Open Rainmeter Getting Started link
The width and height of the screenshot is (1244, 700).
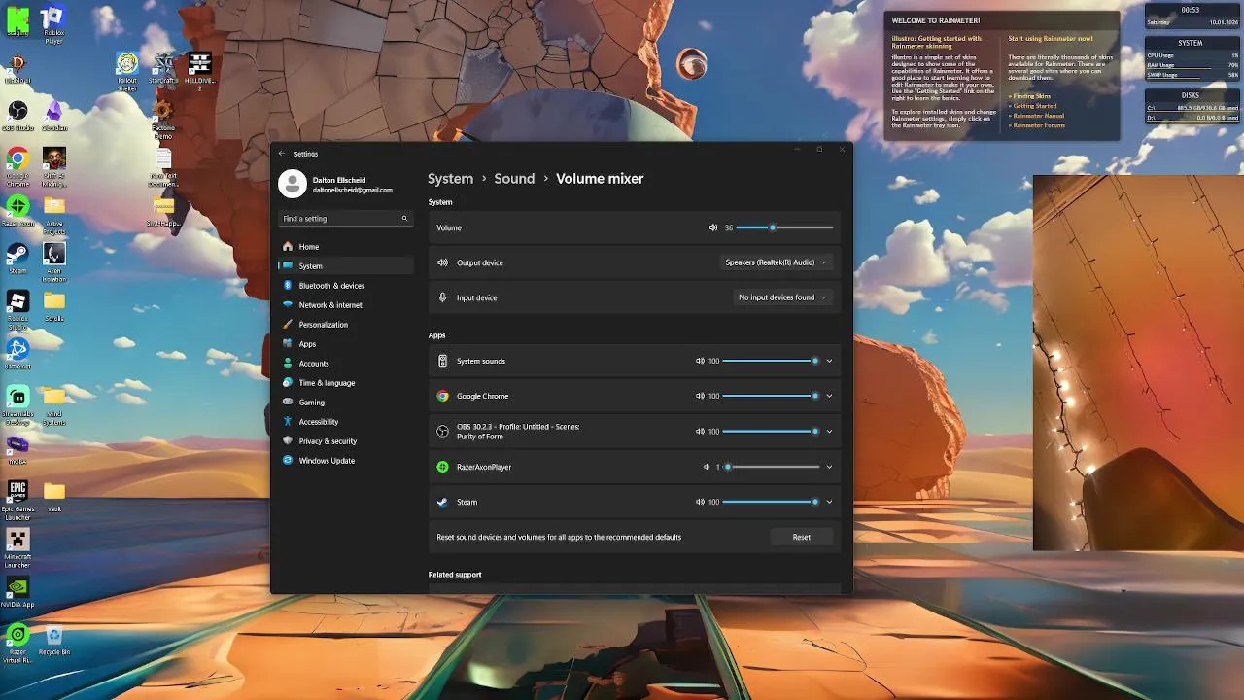coord(1034,106)
